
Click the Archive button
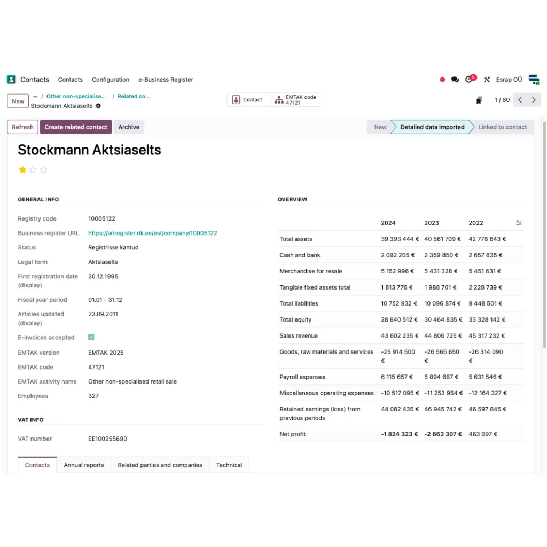click(x=129, y=127)
